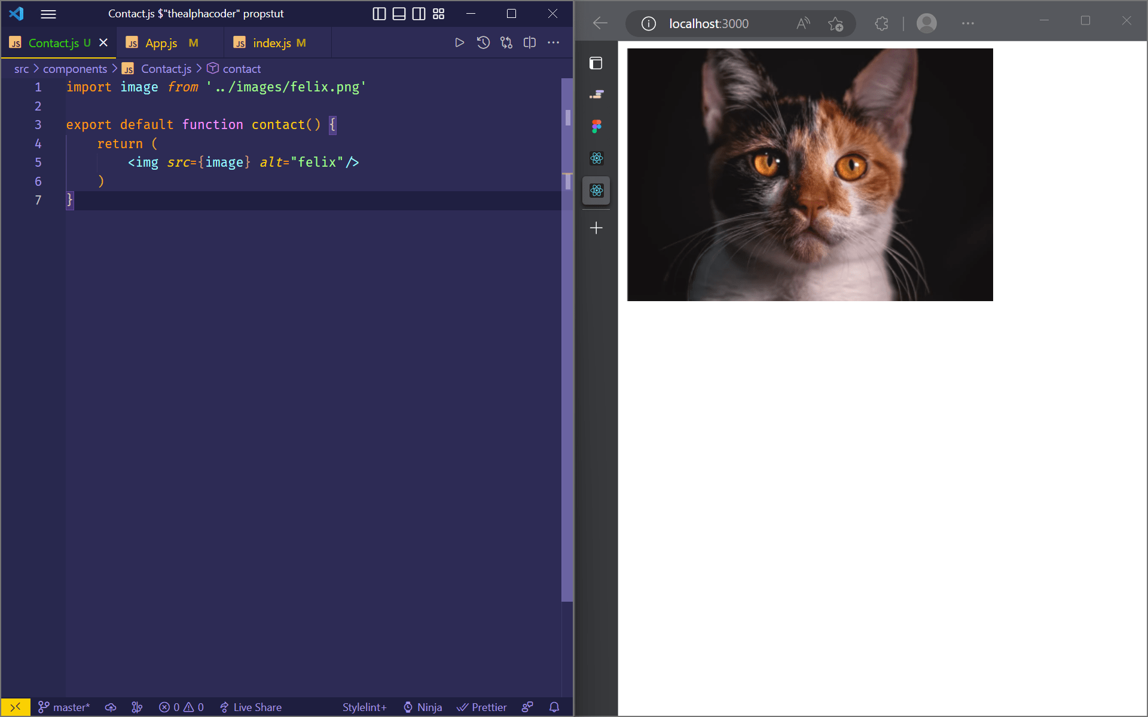1148x717 pixels.
Task: Run code with the play icon
Action: (x=459, y=42)
